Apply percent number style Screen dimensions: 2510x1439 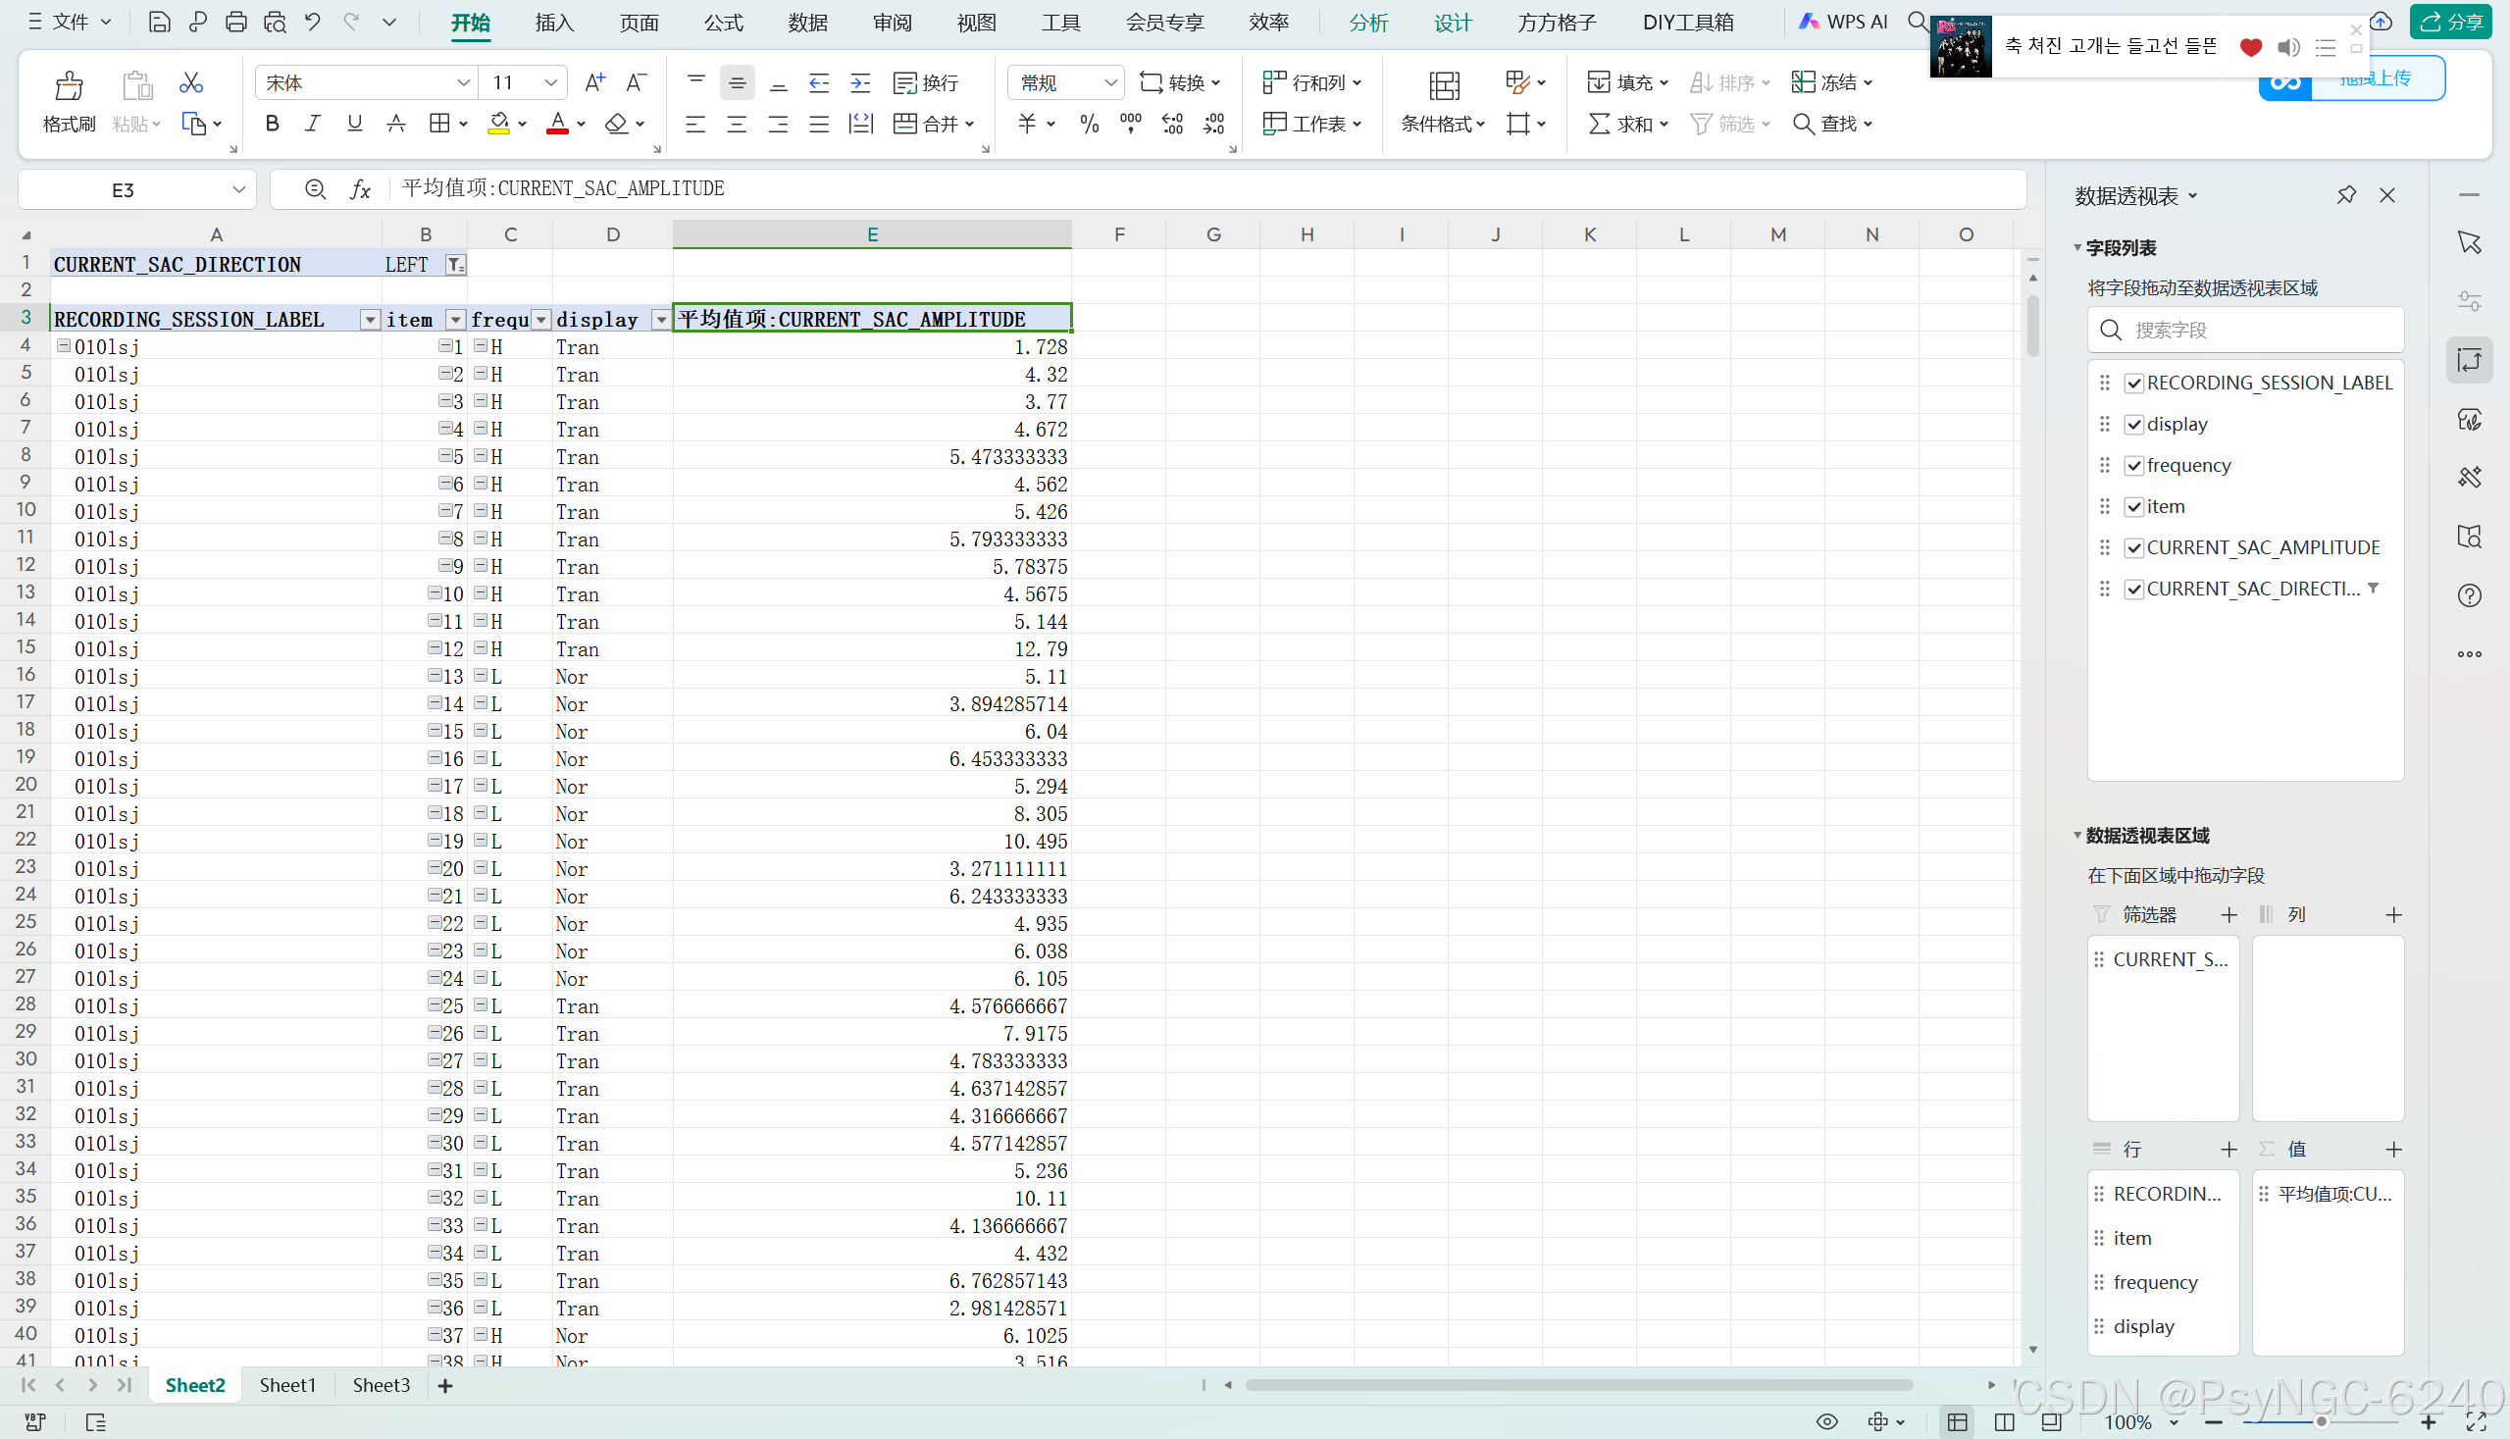1089,124
